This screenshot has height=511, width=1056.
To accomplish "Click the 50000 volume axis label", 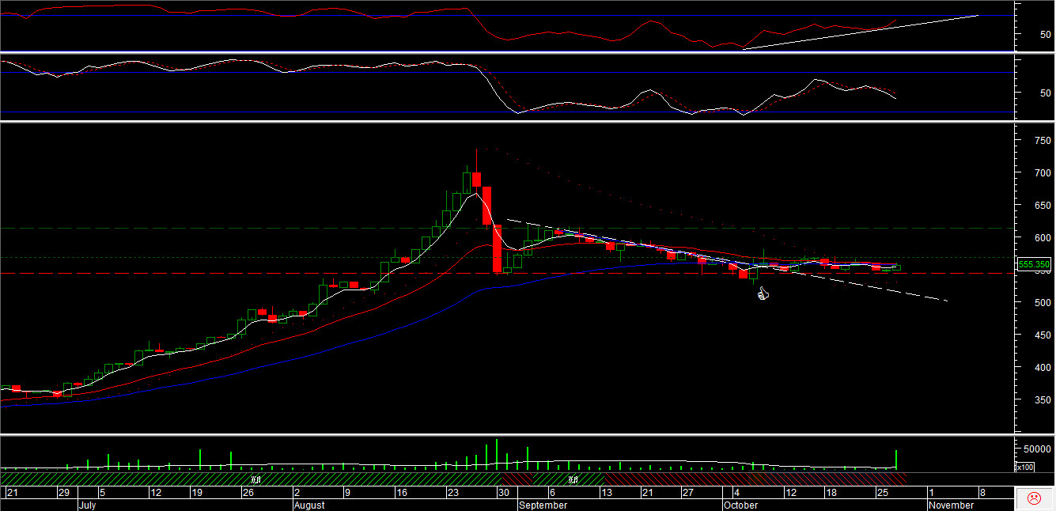I will (x=1034, y=449).
